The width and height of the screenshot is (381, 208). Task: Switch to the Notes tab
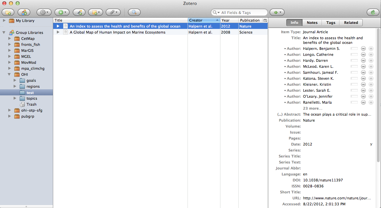pyautogui.click(x=312, y=23)
